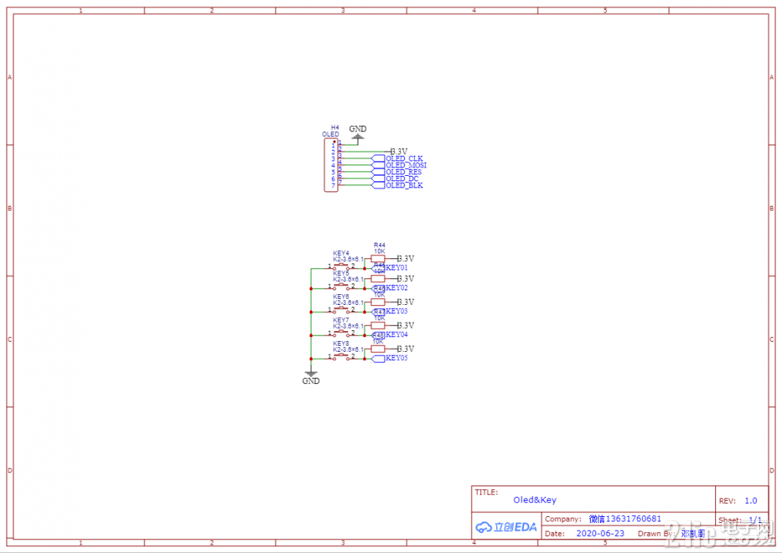Click the KEY02 net label text
This screenshot has width=782, height=553.
click(397, 288)
